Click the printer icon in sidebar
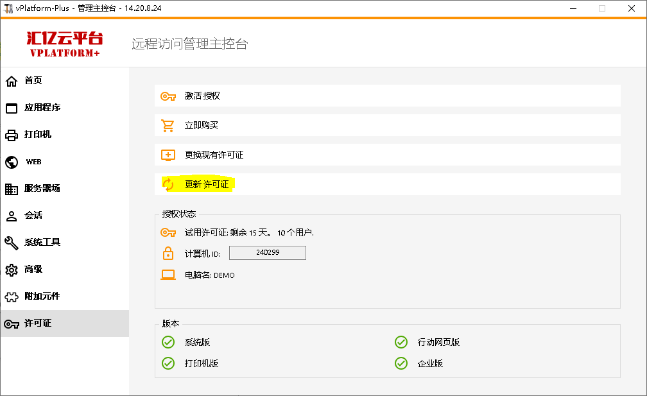Screen dimensions: 647x396 pos(12,135)
